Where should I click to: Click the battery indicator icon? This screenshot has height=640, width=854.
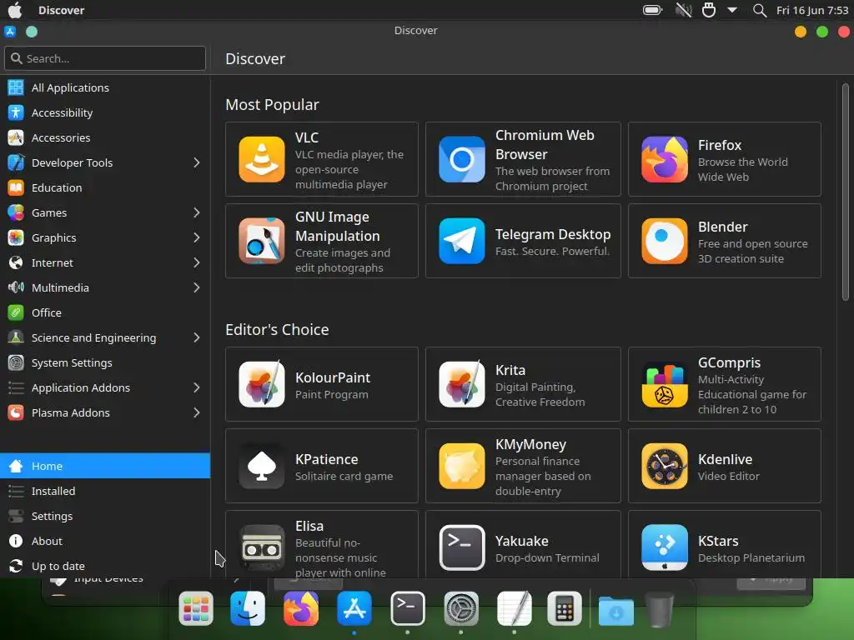tap(652, 10)
